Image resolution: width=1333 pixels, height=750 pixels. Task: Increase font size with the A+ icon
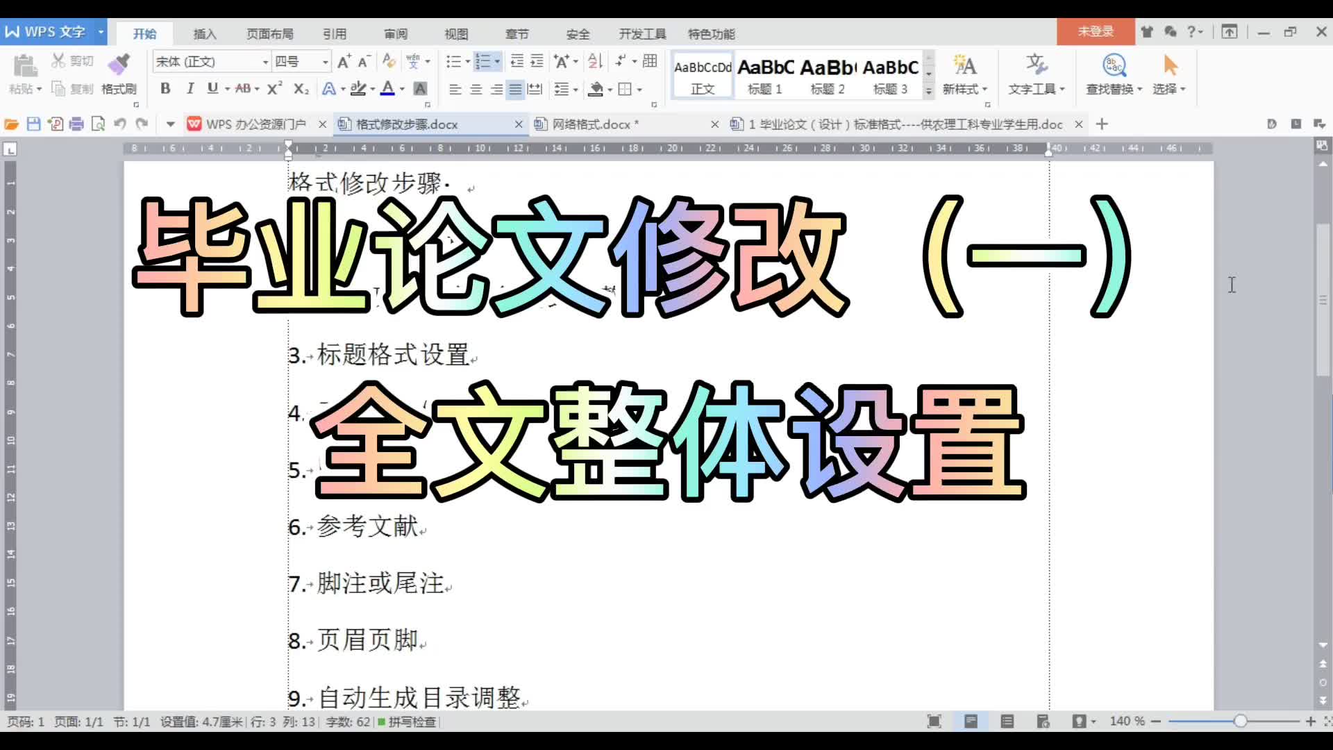coord(344,62)
